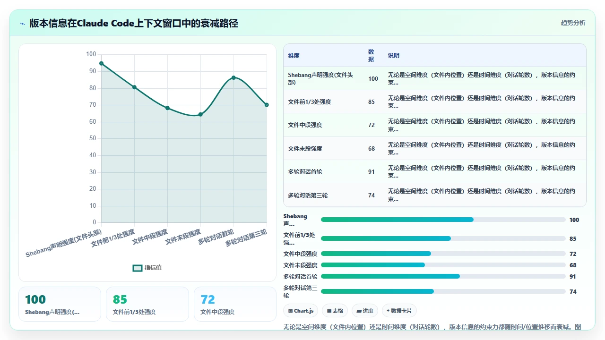This screenshot has height=340, width=605.
Task: Click the 72 文件中段强度 stat card
Action: 235,304
